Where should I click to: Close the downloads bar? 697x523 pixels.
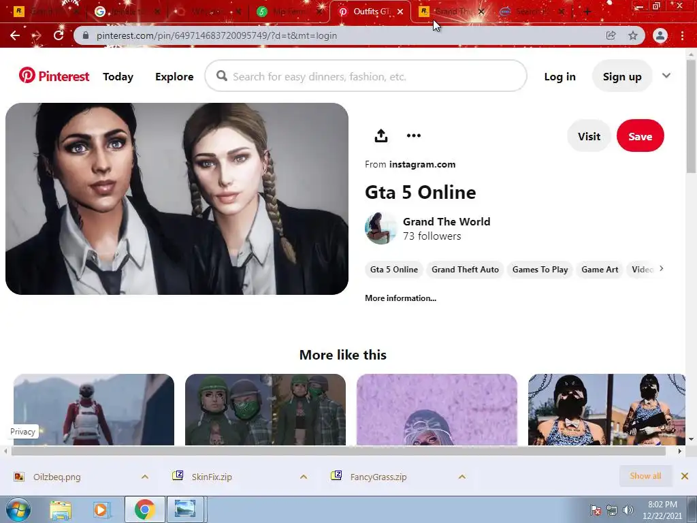[x=685, y=476]
